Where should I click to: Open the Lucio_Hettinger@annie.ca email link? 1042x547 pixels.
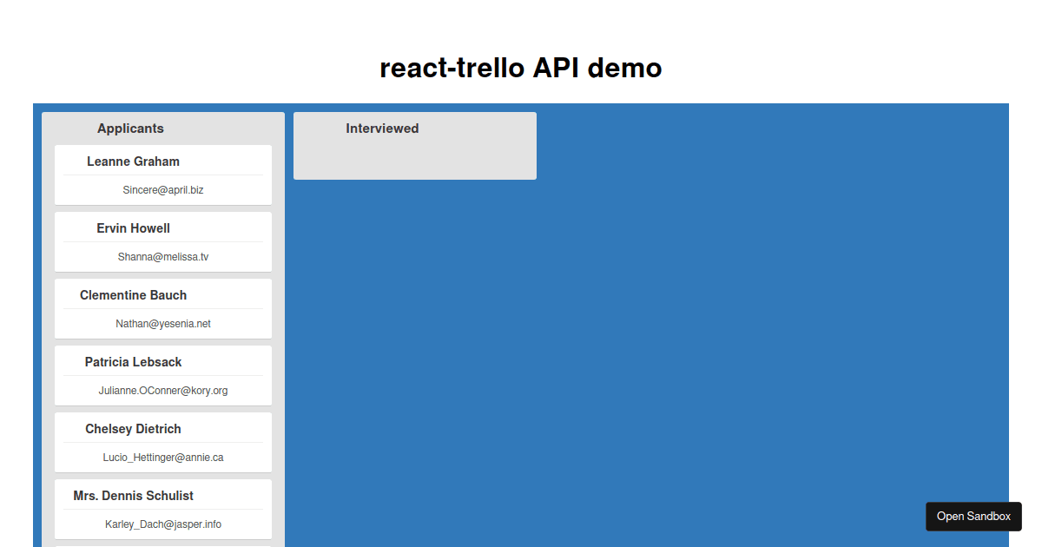point(163,457)
